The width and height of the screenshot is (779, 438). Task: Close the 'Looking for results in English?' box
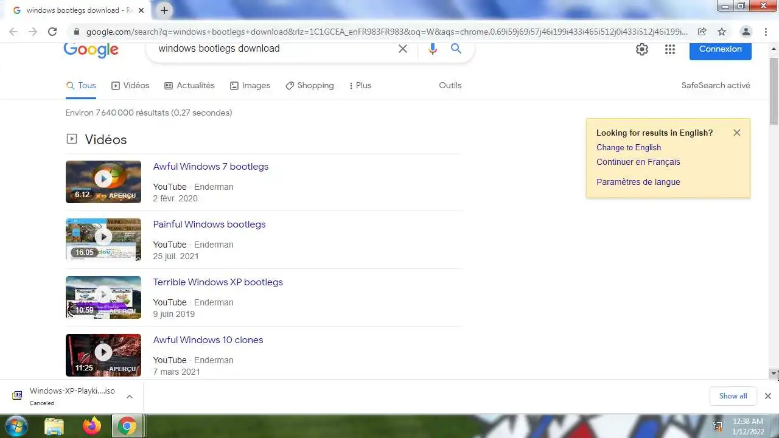click(x=737, y=133)
